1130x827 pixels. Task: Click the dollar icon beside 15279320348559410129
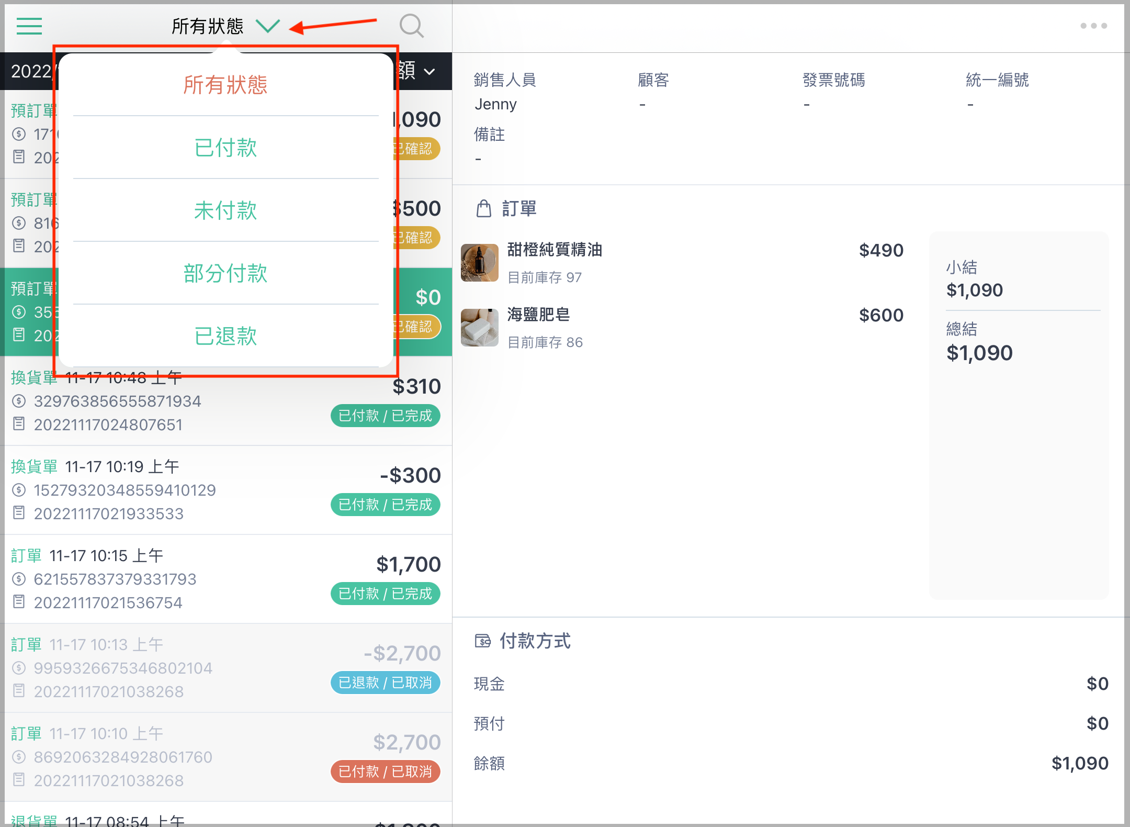(19, 490)
